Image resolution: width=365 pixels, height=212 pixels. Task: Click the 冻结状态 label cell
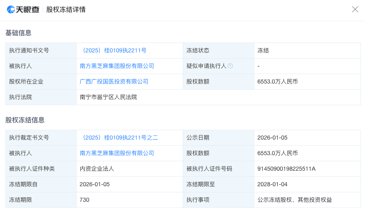pos(218,50)
